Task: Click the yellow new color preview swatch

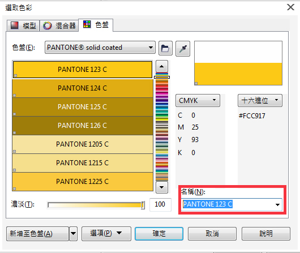Action: [238, 74]
